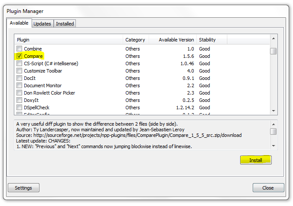The width and height of the screenshot is (293, 206).
Task: Tick Don Rowlett Color Picker checkbox
Action: [20, 93]
